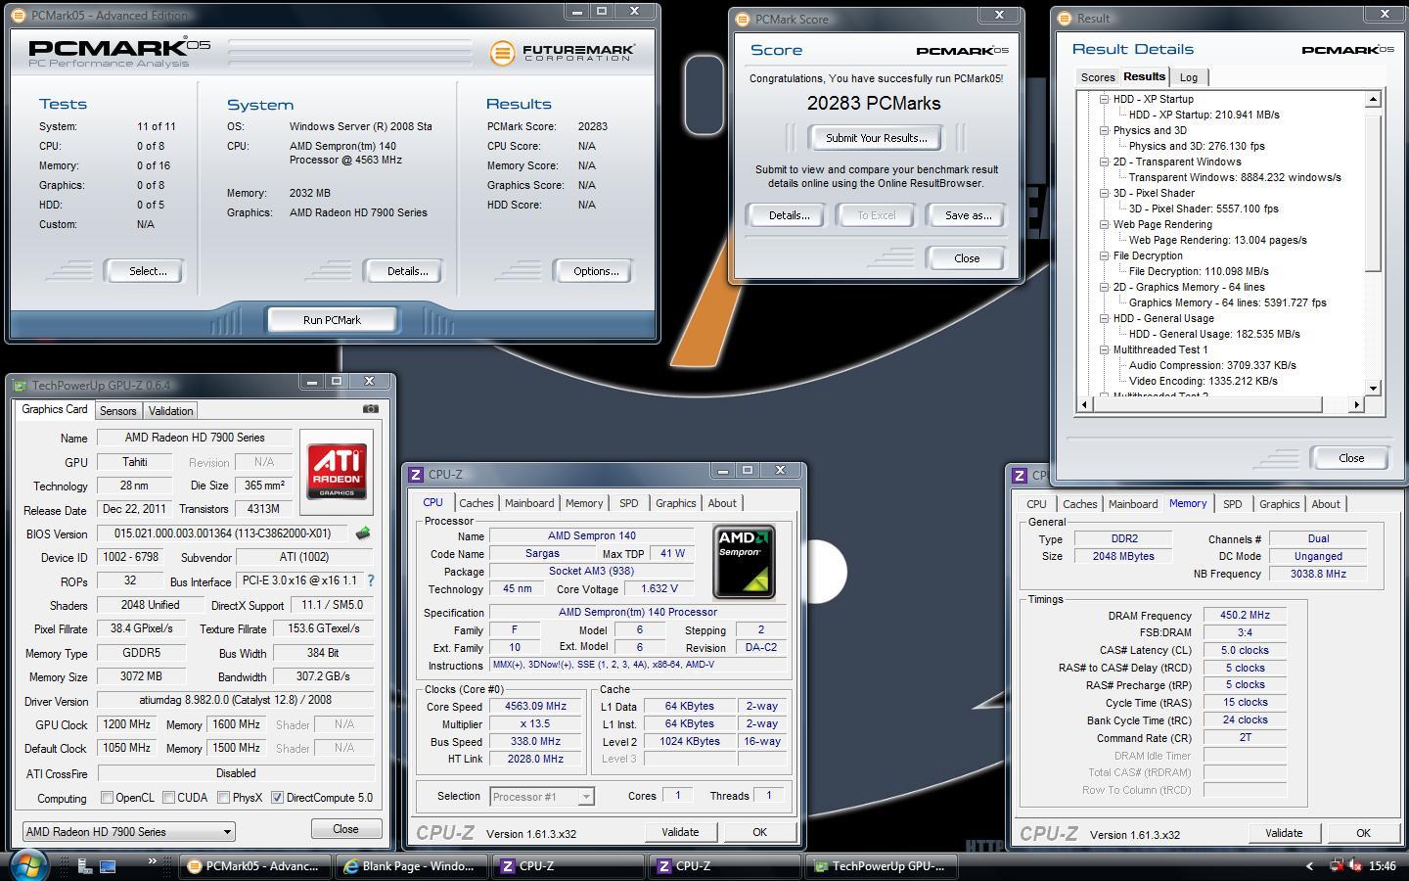The width and height of the screenshot is (1409, 881).
Task: Click the muted volume tray icon
Action: (x=1355, y=865)
